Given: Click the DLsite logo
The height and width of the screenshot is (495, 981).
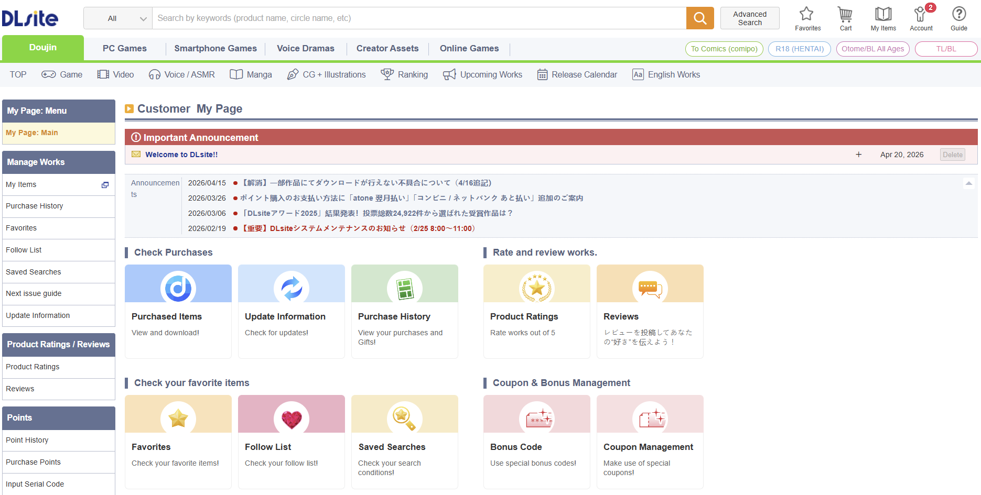Looking at the screenshot, I should coord(30,18).
